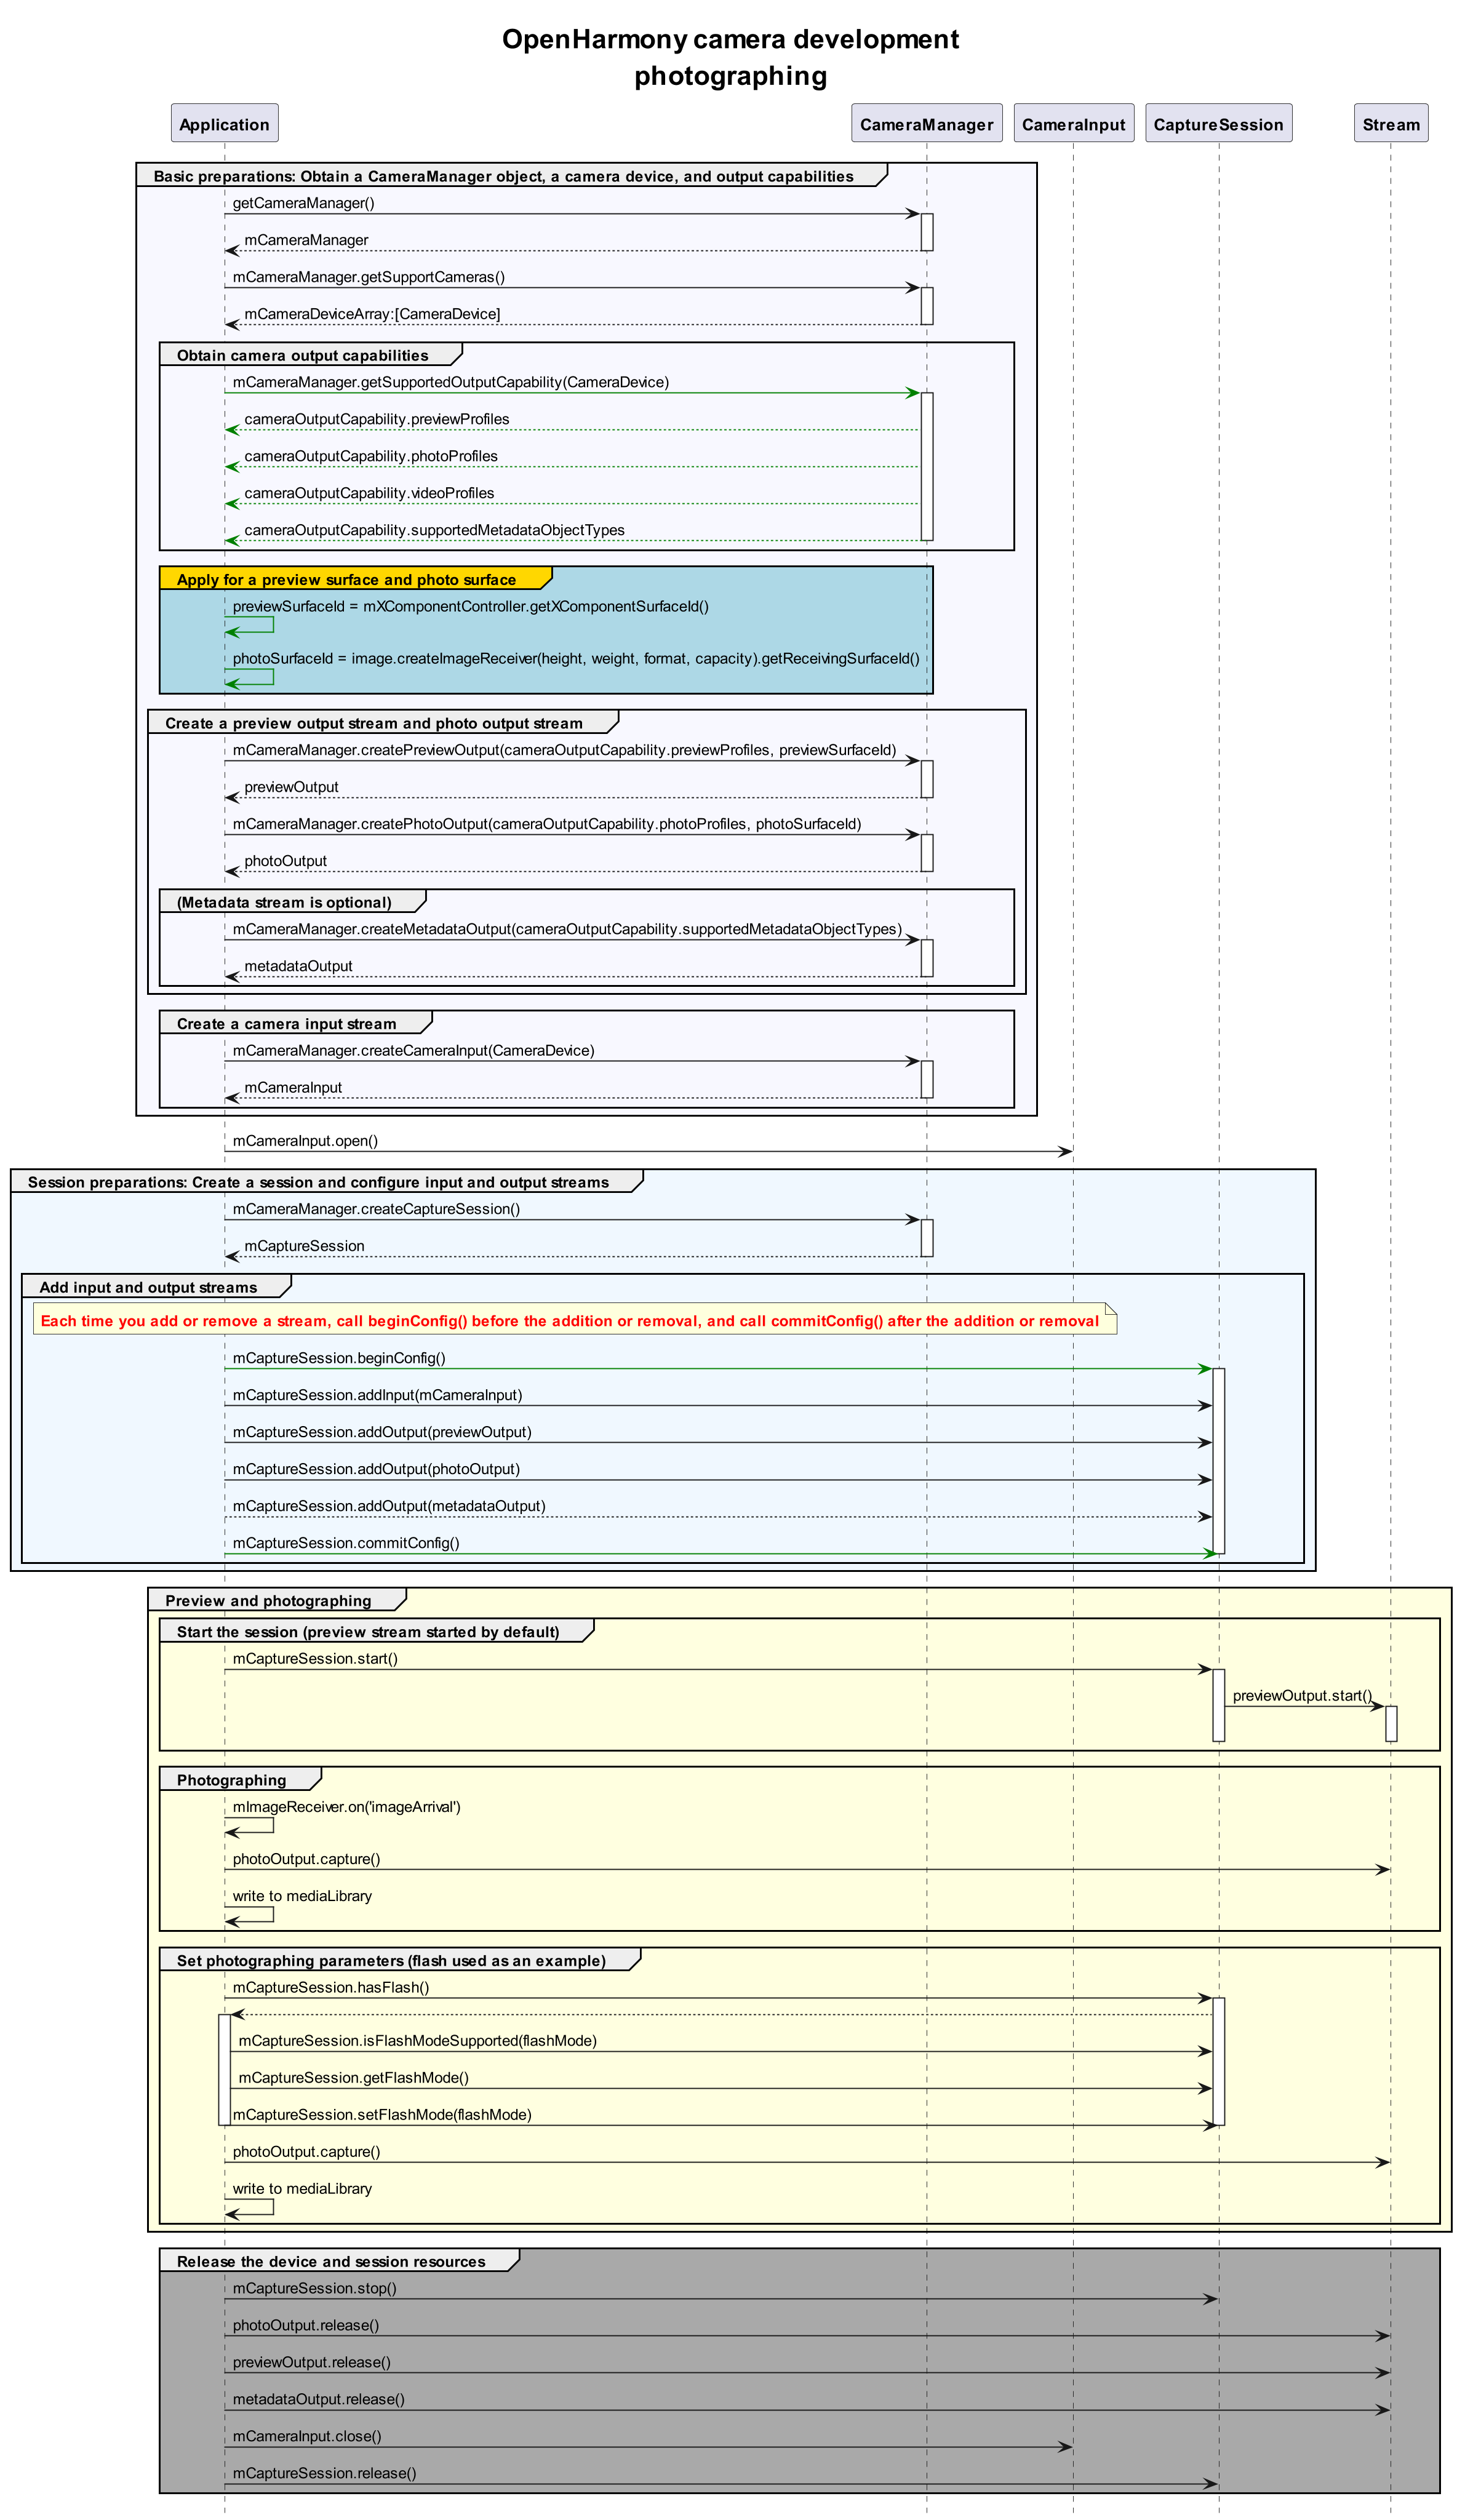Image resolution: width=1457 pixels, height=2520 pixels.
Task: Click the CameraManager participant box
Action: pyautogui.click(x=926, y=123)
